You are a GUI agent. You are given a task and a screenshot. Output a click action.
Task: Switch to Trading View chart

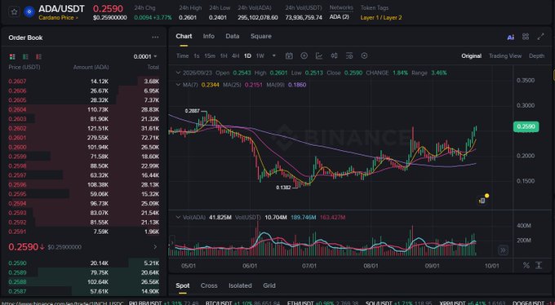pyautogui.click(x=505, y=56)
